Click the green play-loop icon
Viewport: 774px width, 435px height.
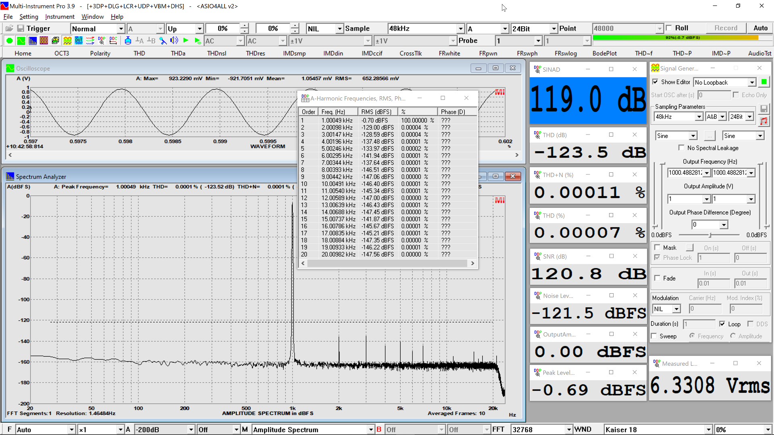pos(198,40)
